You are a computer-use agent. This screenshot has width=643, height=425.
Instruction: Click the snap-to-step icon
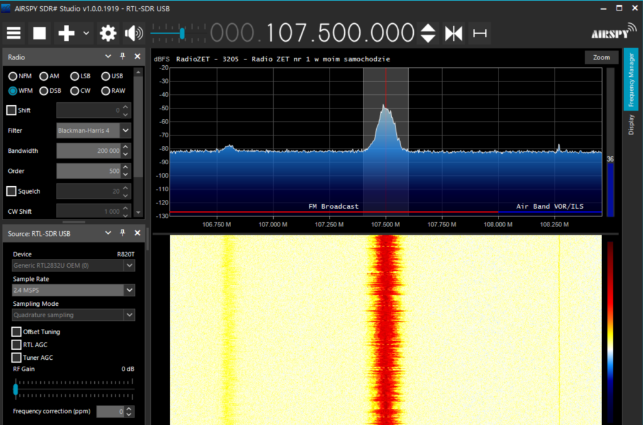480,33
